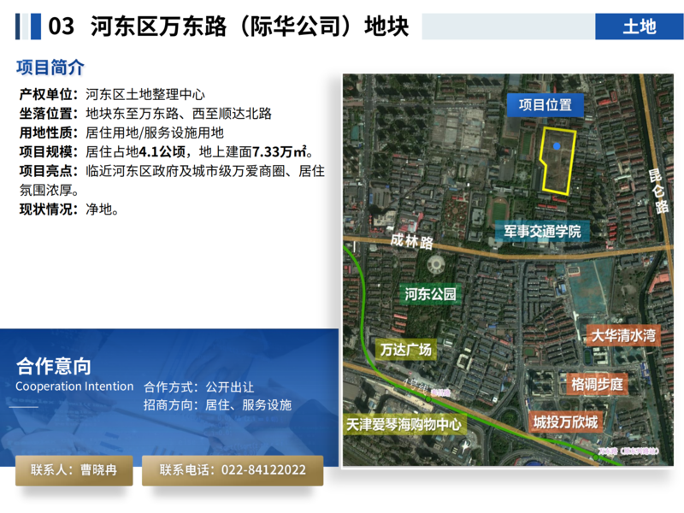Click the 03 slide number
The image size is (684, 513).
coord(61,27)
